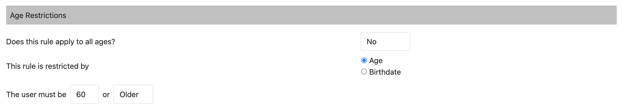The image size is (623, 111).
Task: Click the Age Restrictions section header
Action: pyautogui.click(x=311, y=15)
